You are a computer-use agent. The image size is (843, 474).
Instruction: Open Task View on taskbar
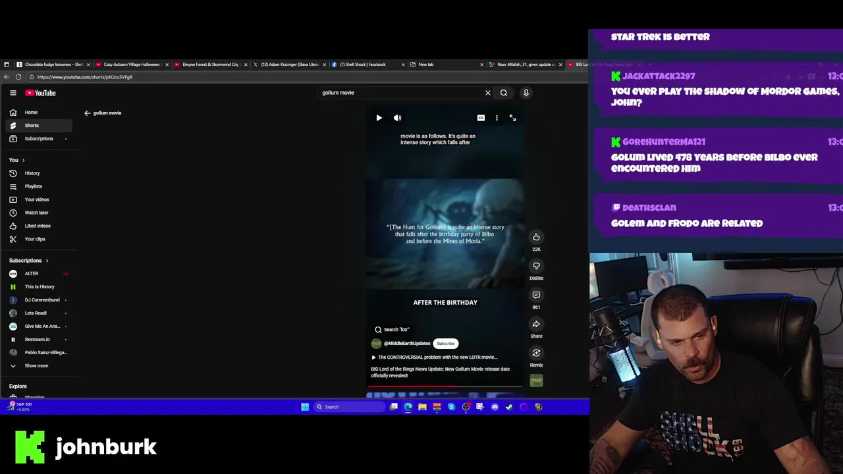pyautogui.click(x=394, y=407)
